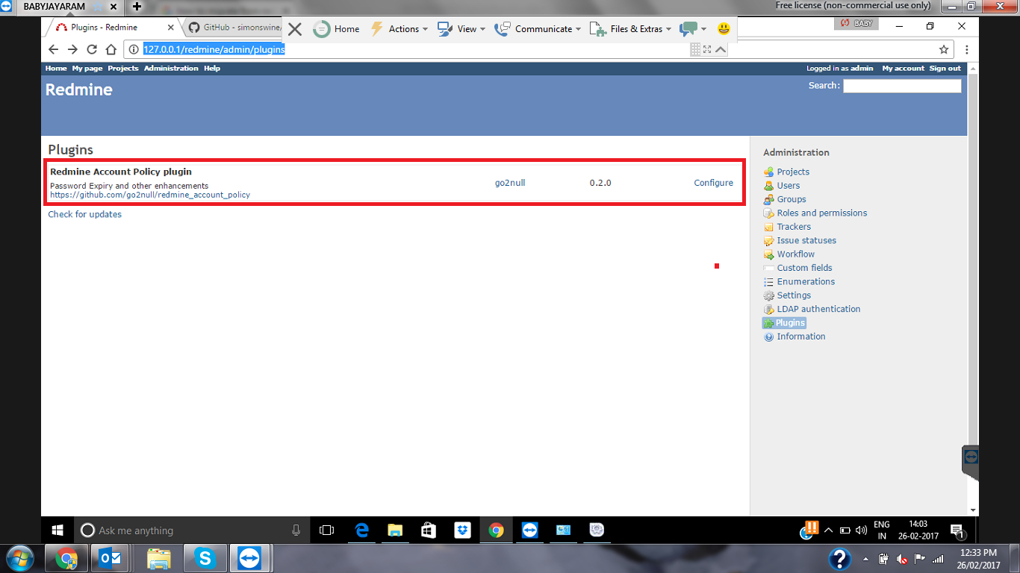This screenshot has height=573, width=1020.
Task: Close TeamViewer session with X icon
Action: [295, 29]
